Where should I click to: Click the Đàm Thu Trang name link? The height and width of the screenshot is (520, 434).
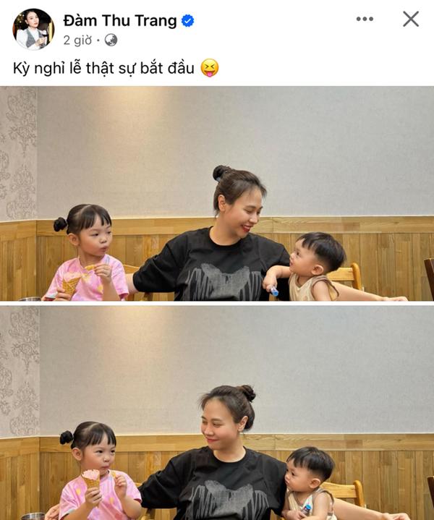pos(120,20)
